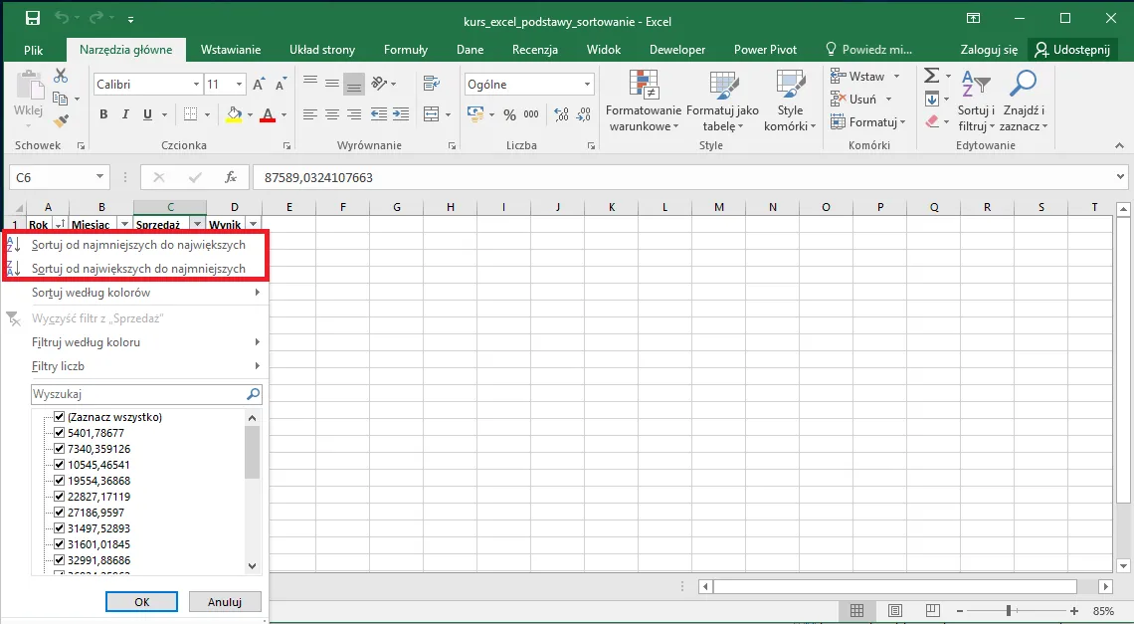The height and width of the screenshot is (624, 1134).
Task: Click the Format Painter brush icon
Action: click(61, 121)
